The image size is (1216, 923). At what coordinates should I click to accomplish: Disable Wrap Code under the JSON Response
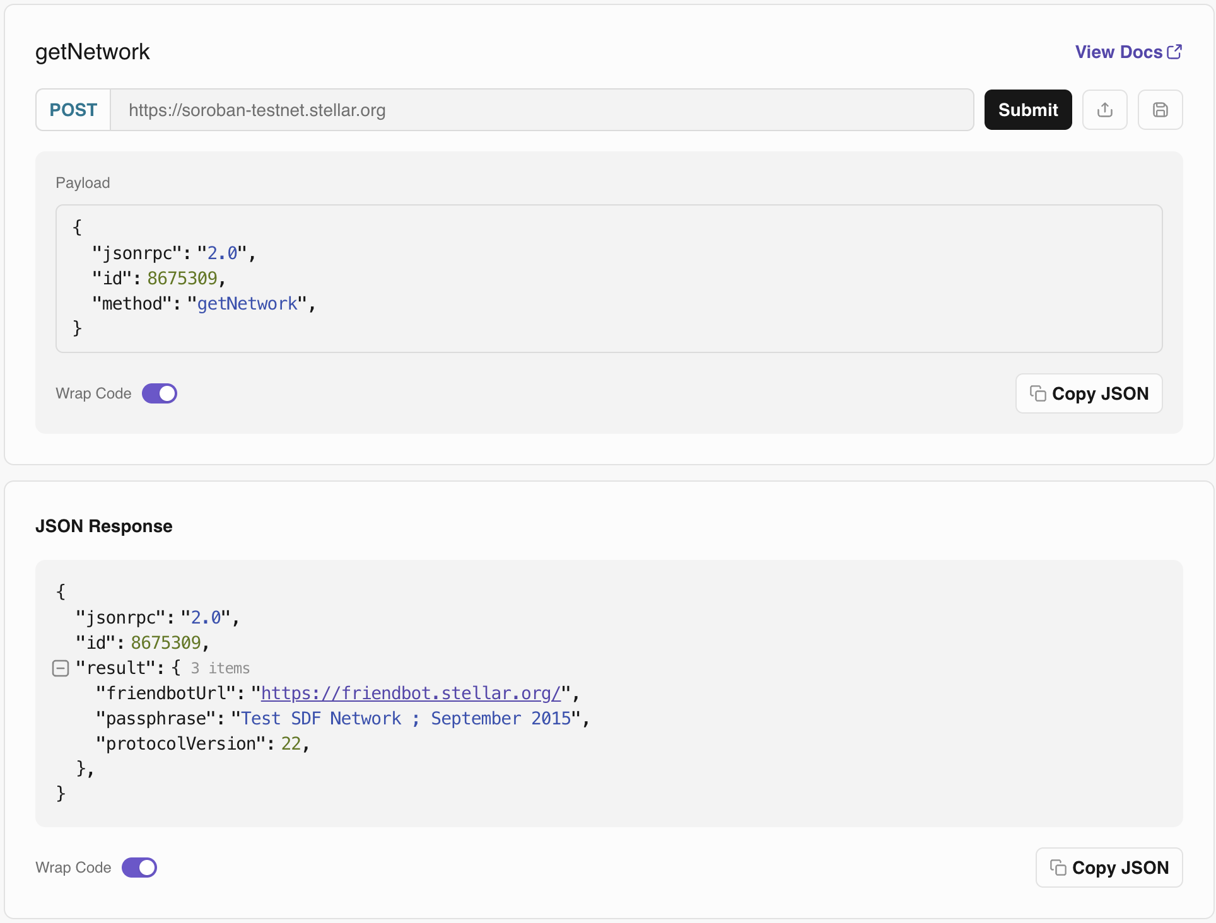pos(139,868)
